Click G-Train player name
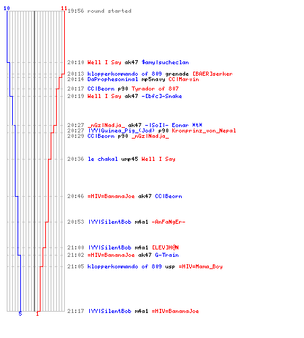 [167, 255]
